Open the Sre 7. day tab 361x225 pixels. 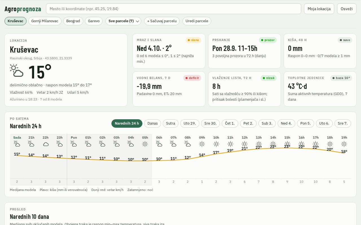coord(343,123)
